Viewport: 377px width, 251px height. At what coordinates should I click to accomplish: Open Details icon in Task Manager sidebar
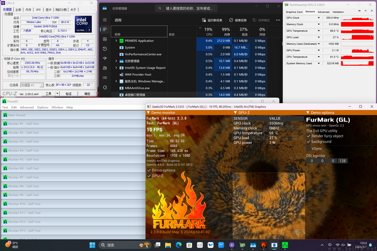point(105,78)
